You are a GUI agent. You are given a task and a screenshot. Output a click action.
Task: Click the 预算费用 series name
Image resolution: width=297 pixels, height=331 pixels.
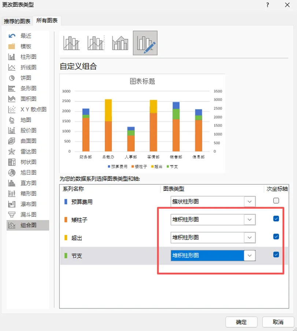click(82, 202)
